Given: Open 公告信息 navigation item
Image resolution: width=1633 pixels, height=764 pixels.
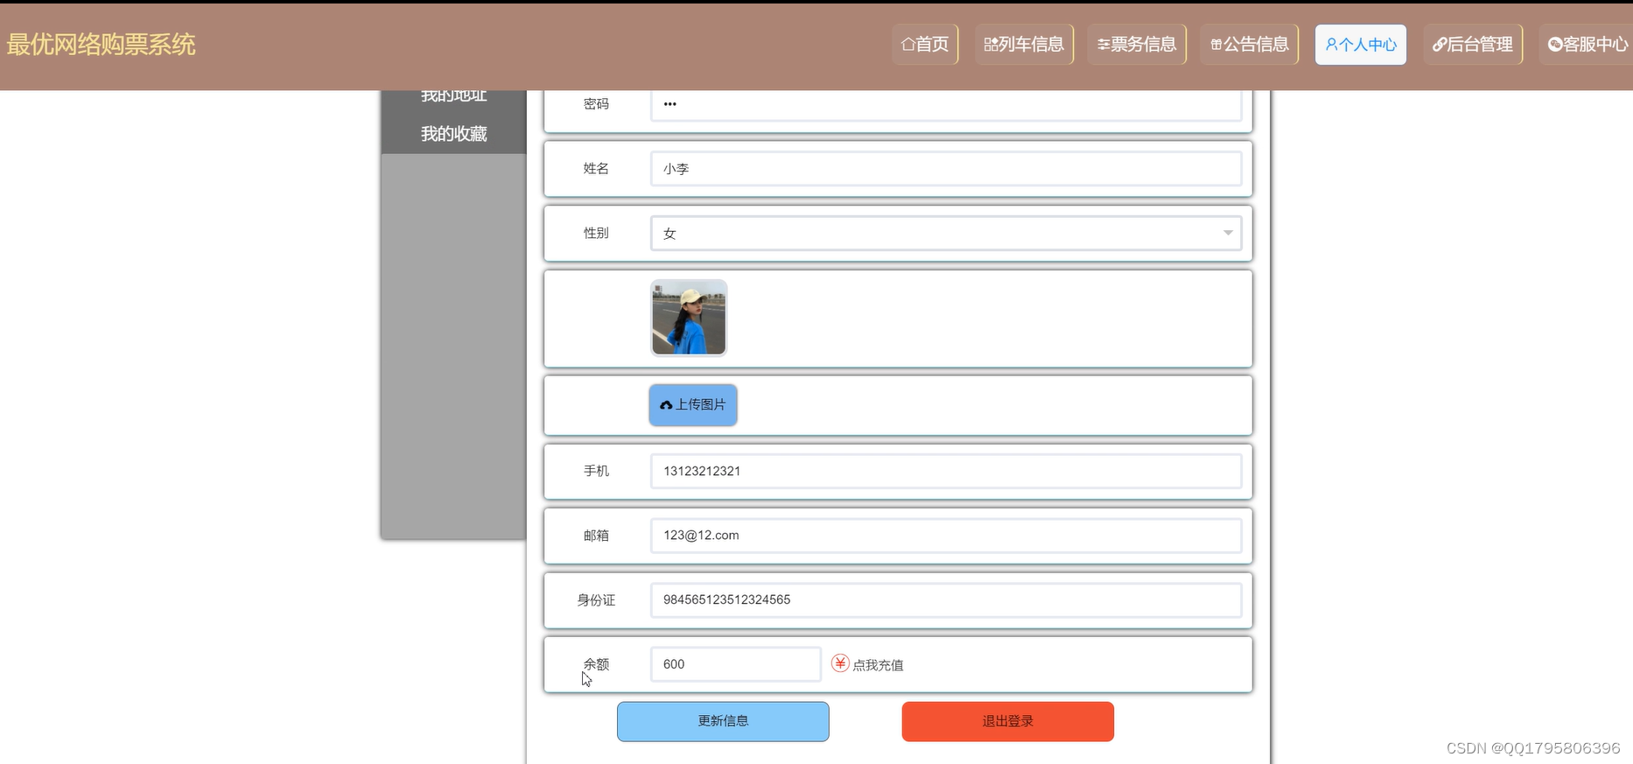Looking at the screenshot, I should click(1249, 45).
